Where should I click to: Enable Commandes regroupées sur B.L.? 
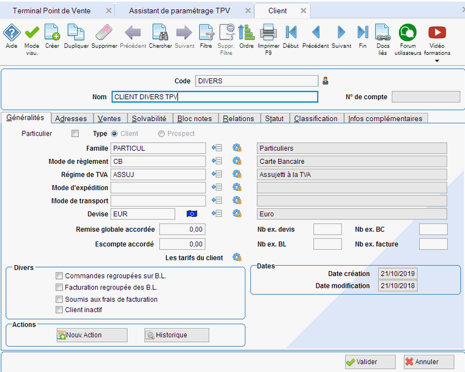pos(59,276)
